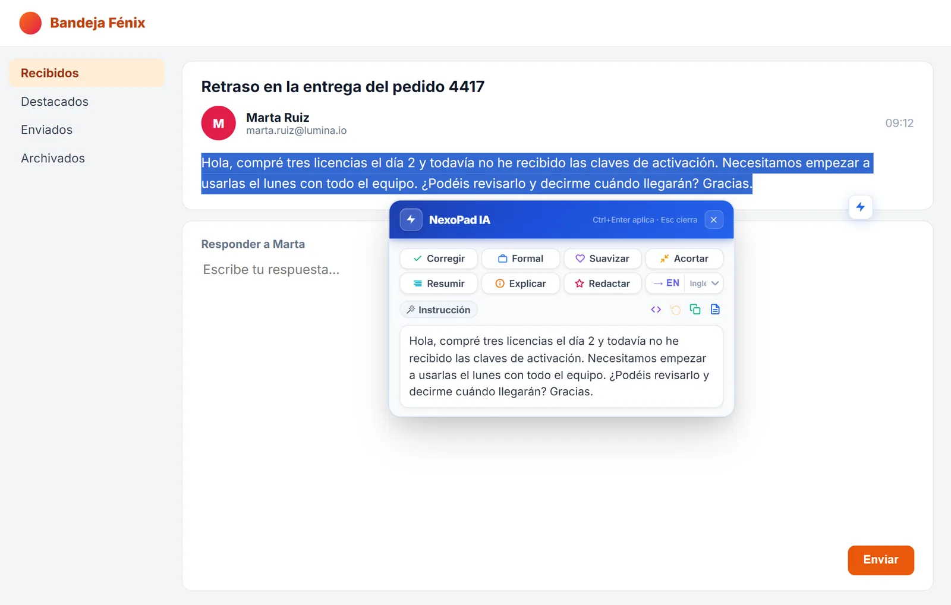
Task: Open the translation language dropdown
Action: (704, 283)
